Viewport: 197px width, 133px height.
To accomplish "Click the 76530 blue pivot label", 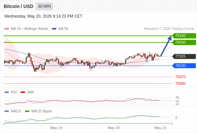I will (x=184, y=66).
